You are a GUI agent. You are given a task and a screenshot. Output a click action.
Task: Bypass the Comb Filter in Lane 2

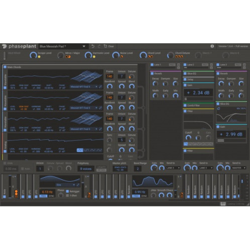click(x=185, y=105)
